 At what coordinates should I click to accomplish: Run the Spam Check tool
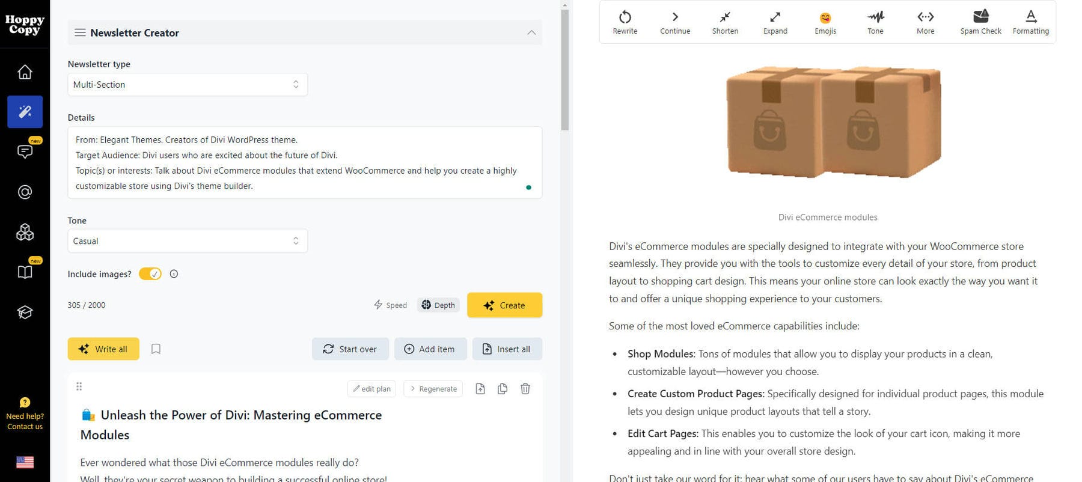pyautogui.click(x=981, y=22)
